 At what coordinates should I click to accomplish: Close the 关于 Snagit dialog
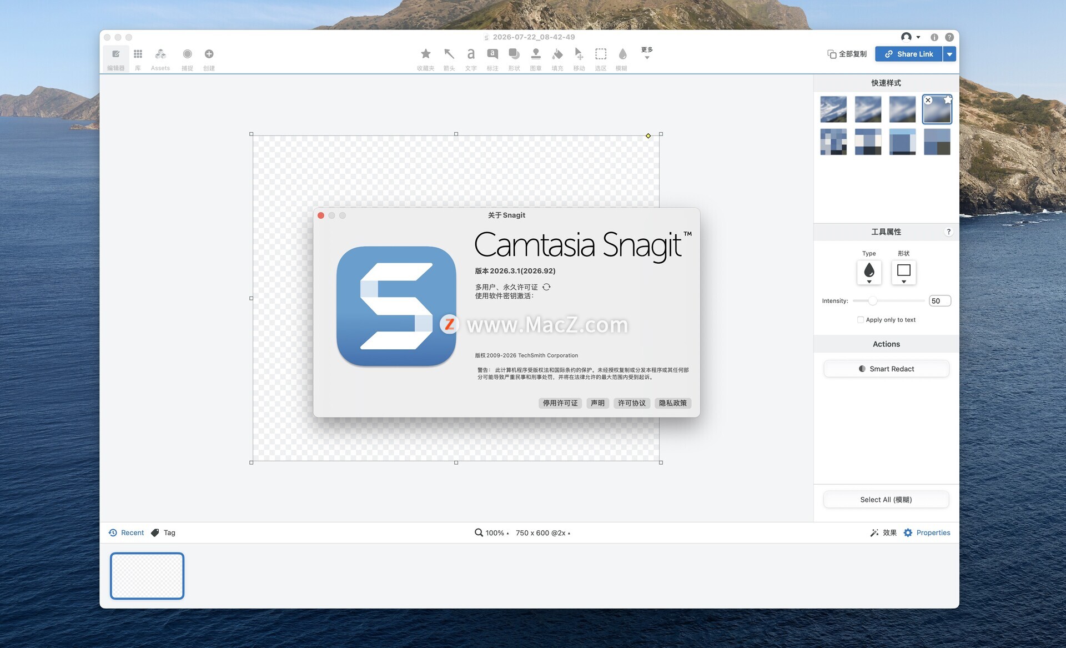[321, 215]
